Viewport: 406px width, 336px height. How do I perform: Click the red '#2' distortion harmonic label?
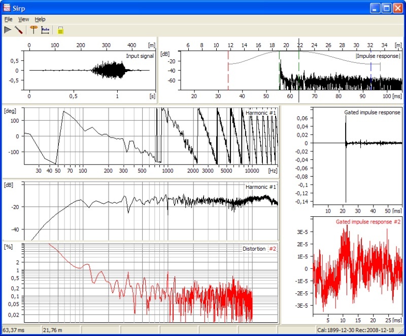pos(273,249)
